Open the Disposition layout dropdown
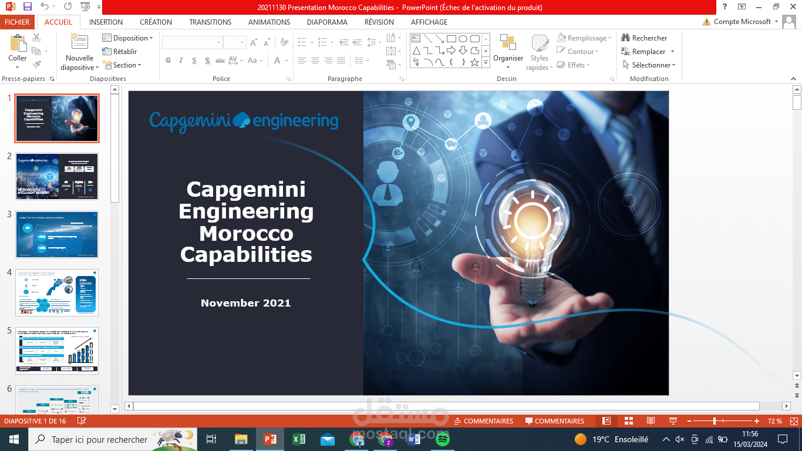The image size is (802, 451). [127, 38]
